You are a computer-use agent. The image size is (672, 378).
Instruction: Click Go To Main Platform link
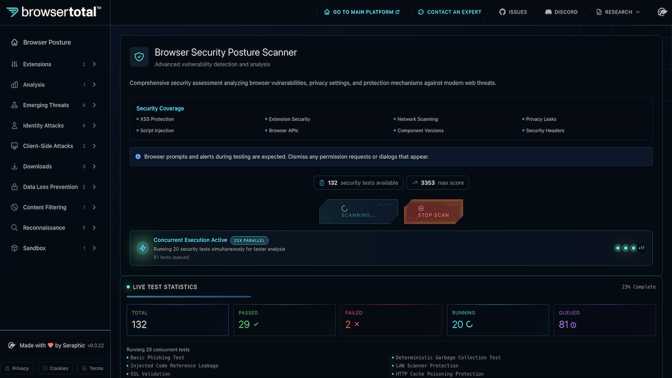[362, 12]
